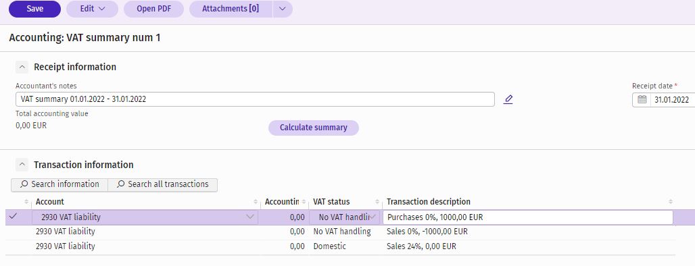This screenshot has width=695, height=266.
Task: Edit description 'Purchases 0%, 1000,00 EUR'
Action: tap(527, 217)
